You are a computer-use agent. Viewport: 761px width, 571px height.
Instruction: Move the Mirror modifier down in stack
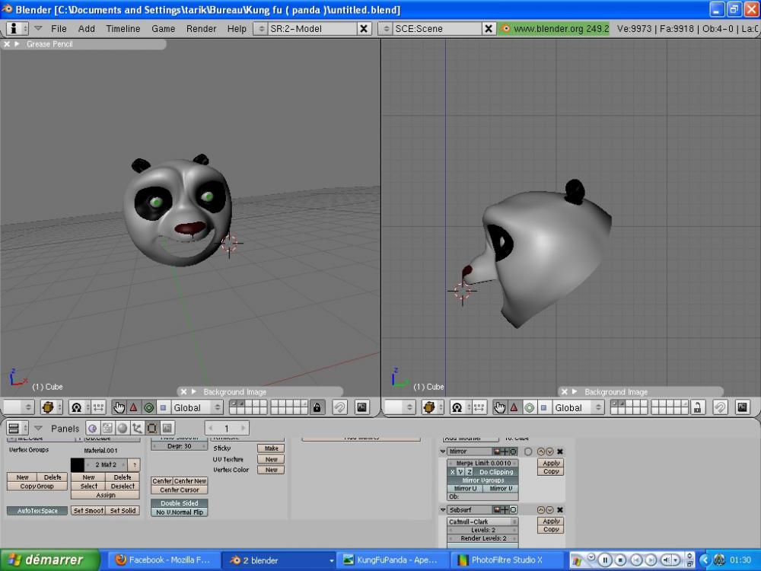(x=549, y=451)
